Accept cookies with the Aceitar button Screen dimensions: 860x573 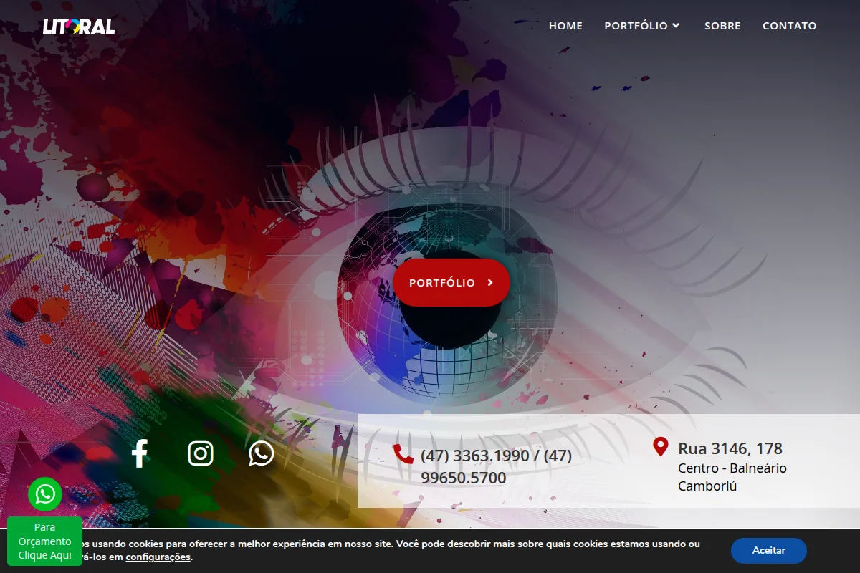tap(768, 551)
